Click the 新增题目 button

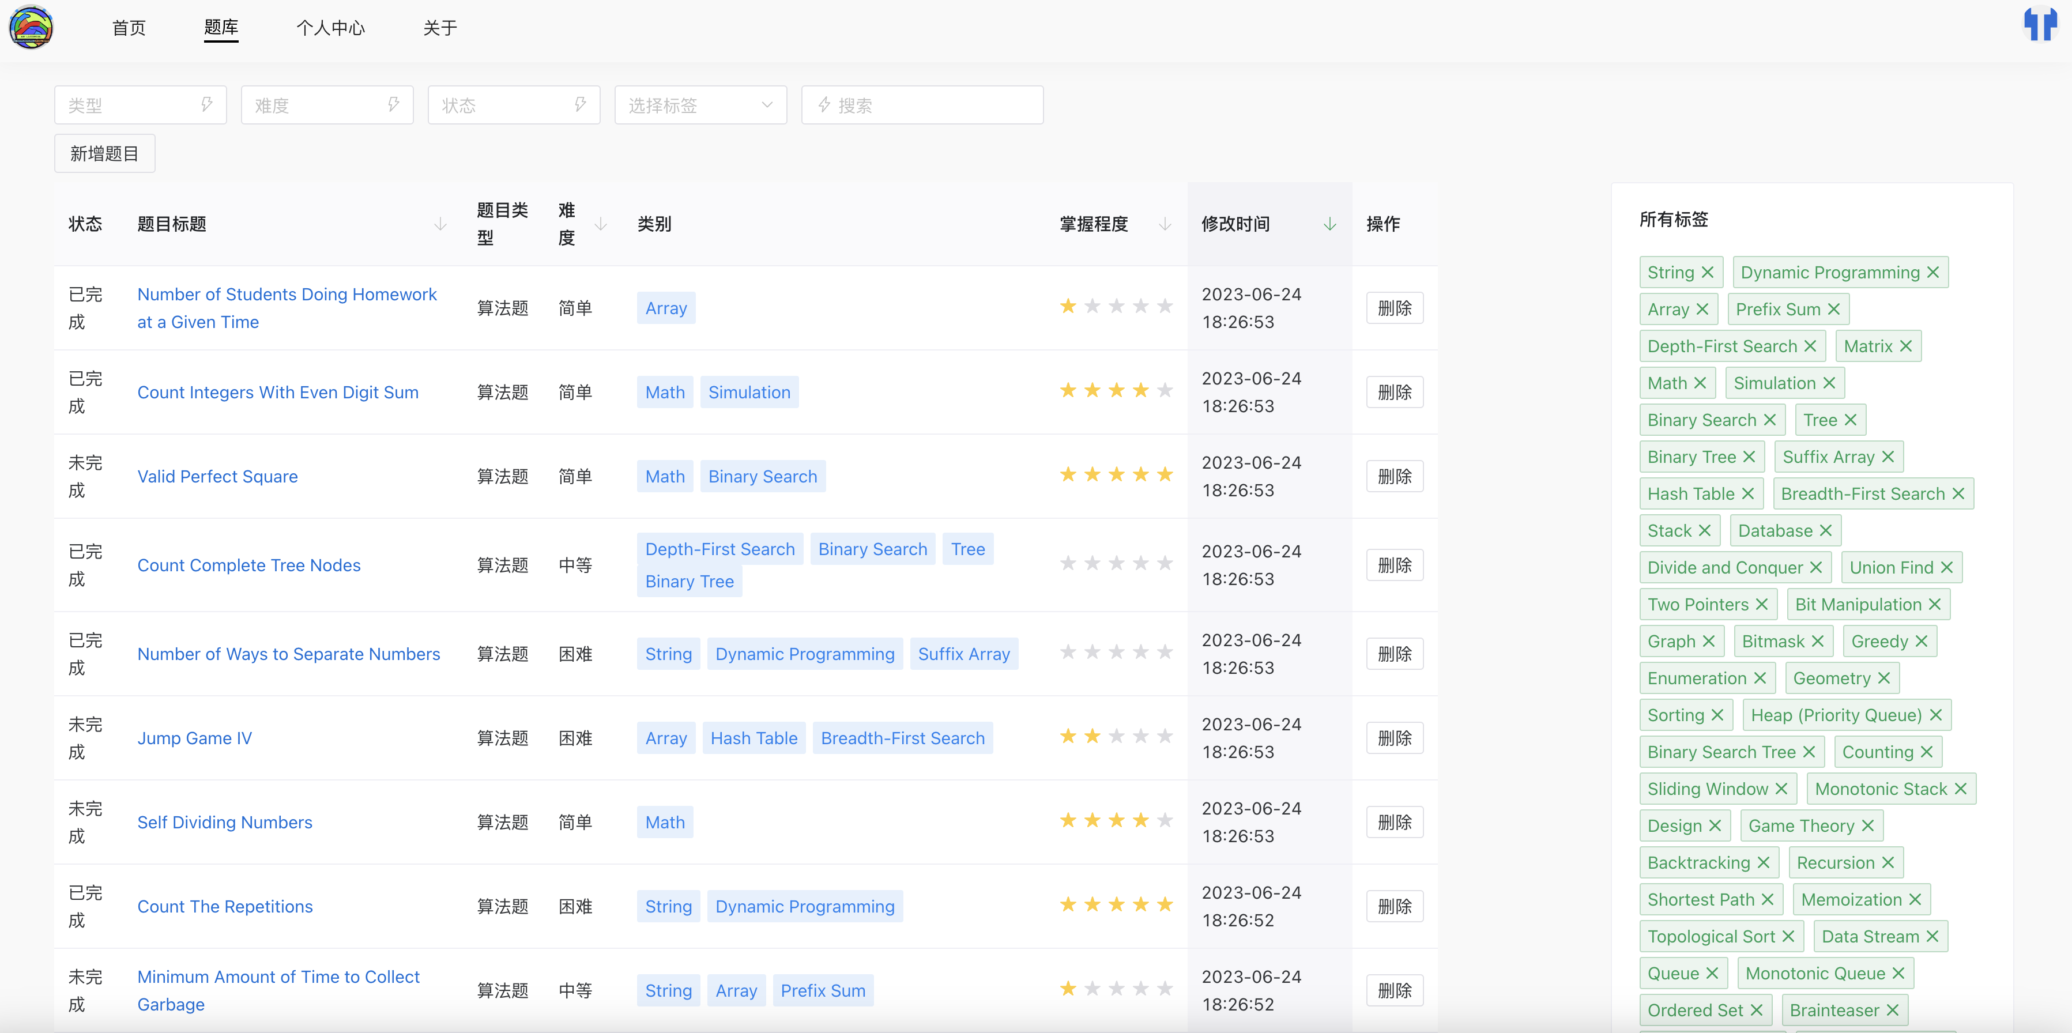(x=104, y=154)
